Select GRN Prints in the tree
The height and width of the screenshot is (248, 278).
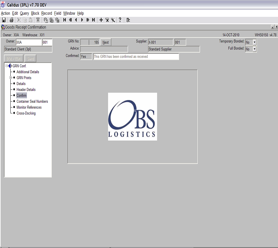24,78
